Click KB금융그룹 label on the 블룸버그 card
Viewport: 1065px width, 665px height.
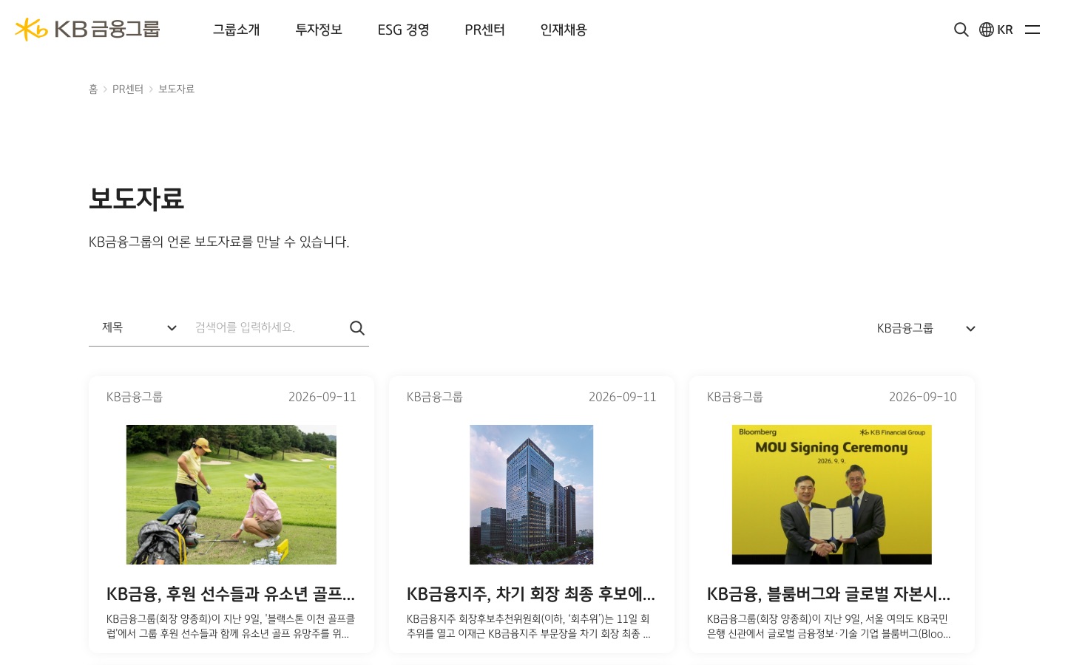click(735, 397)
